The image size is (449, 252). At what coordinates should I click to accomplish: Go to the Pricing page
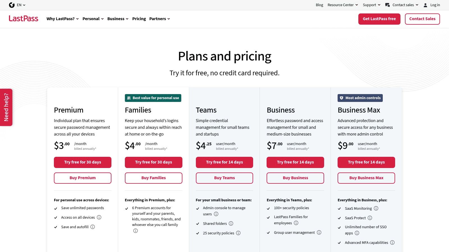[x=139, y=19]
